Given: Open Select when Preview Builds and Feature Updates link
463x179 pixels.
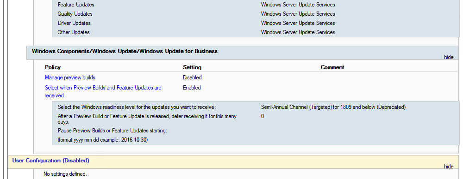Looking at the screenshot, I should click(103, 91).
